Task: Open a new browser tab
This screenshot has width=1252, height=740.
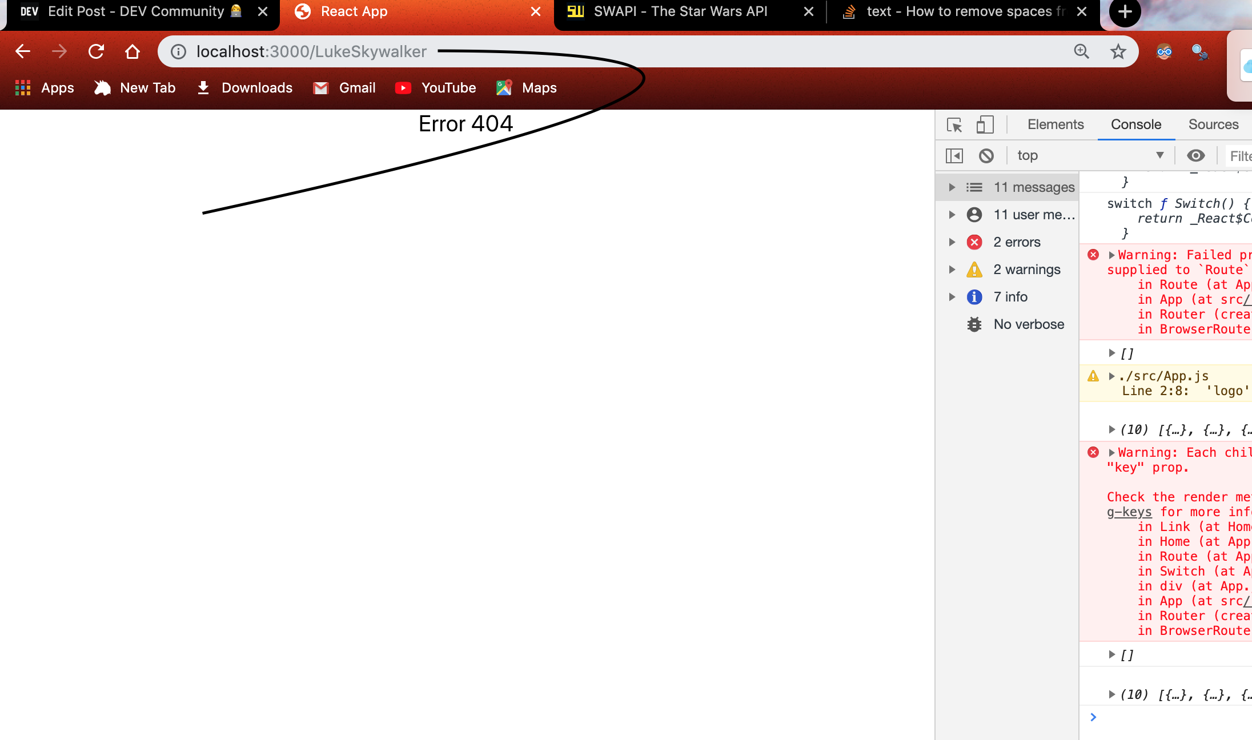Action: tap(1125, 11)
